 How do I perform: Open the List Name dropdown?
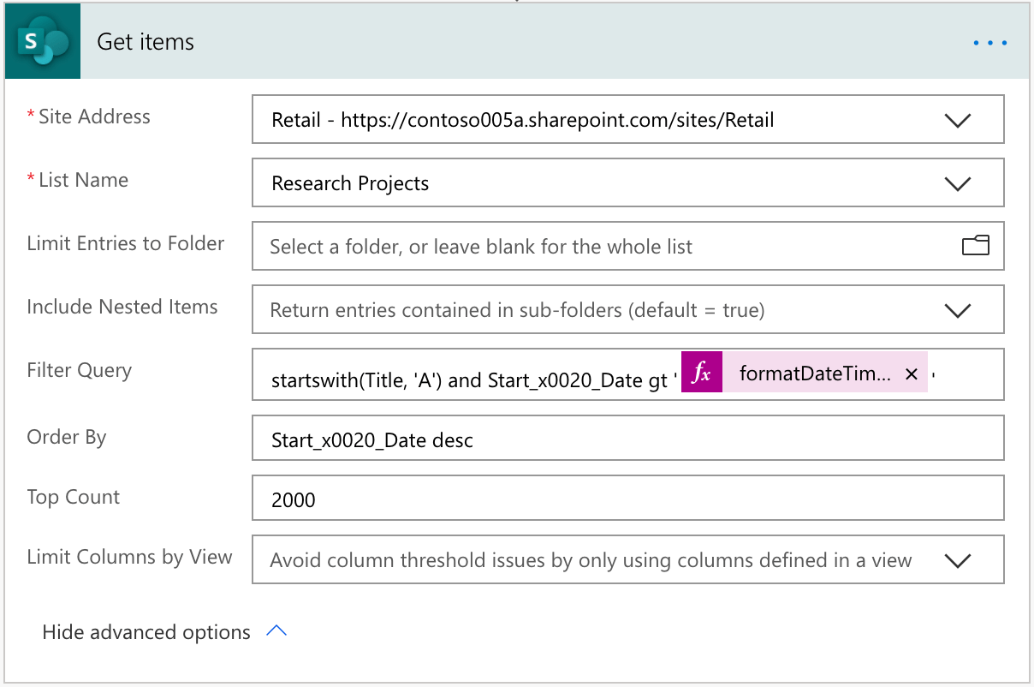point(958,182)
